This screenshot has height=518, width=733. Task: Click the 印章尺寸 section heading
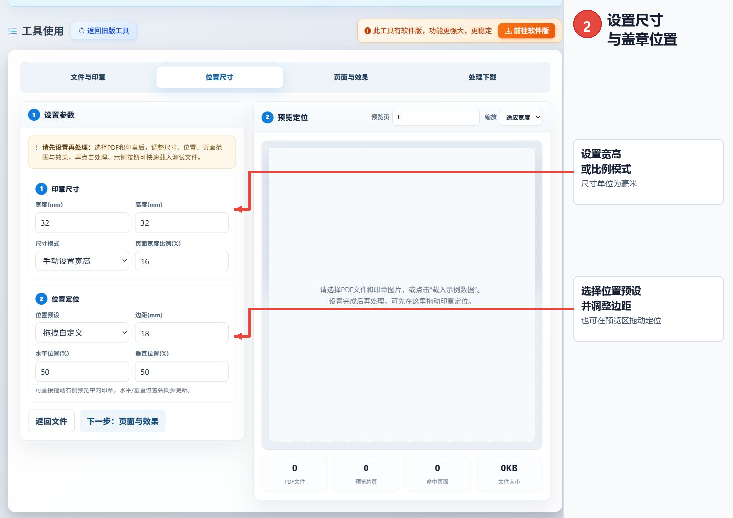pos(65,189)
